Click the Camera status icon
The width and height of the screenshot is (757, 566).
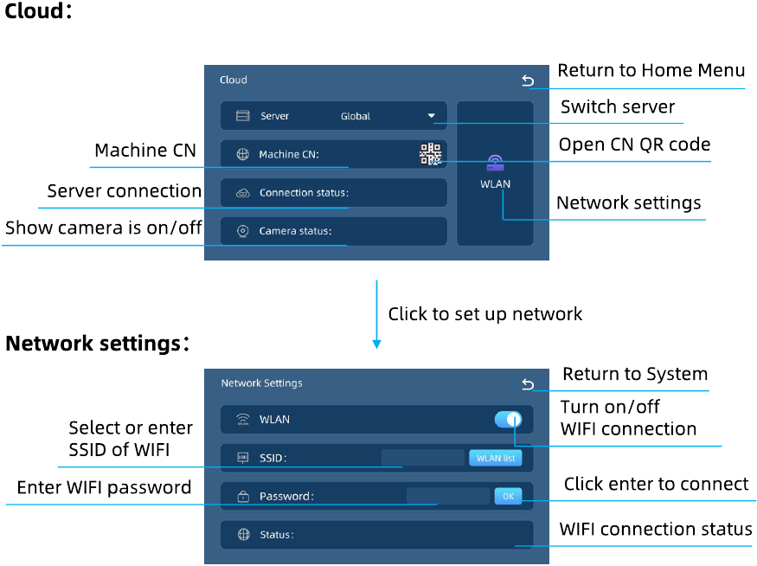pos(243,231)
